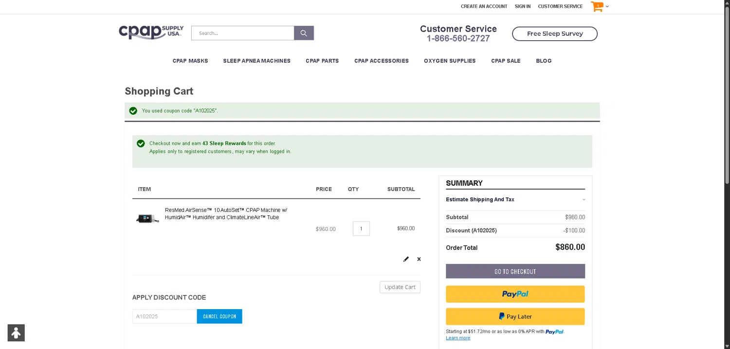
Task: Click the discount code field A102025
Action: (164, 316)
